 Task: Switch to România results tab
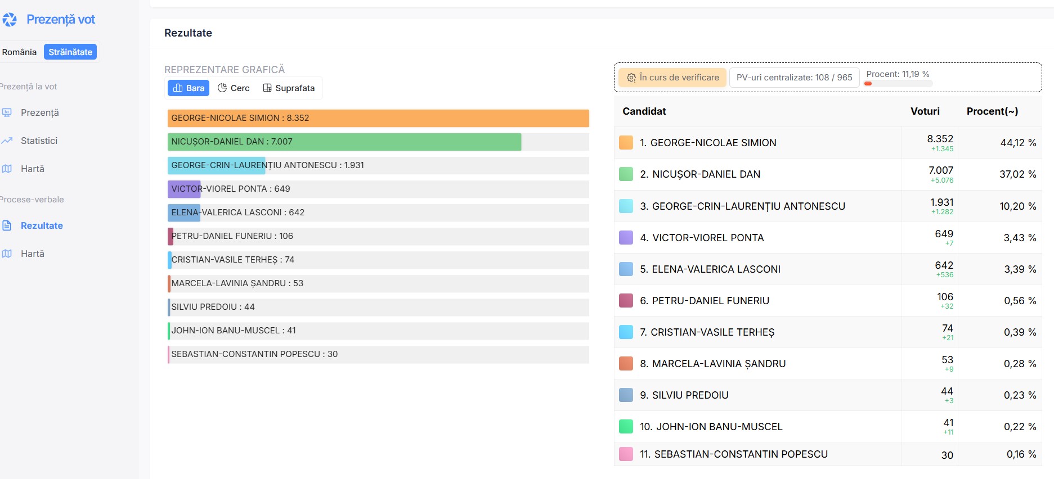(x=19, y=52)
